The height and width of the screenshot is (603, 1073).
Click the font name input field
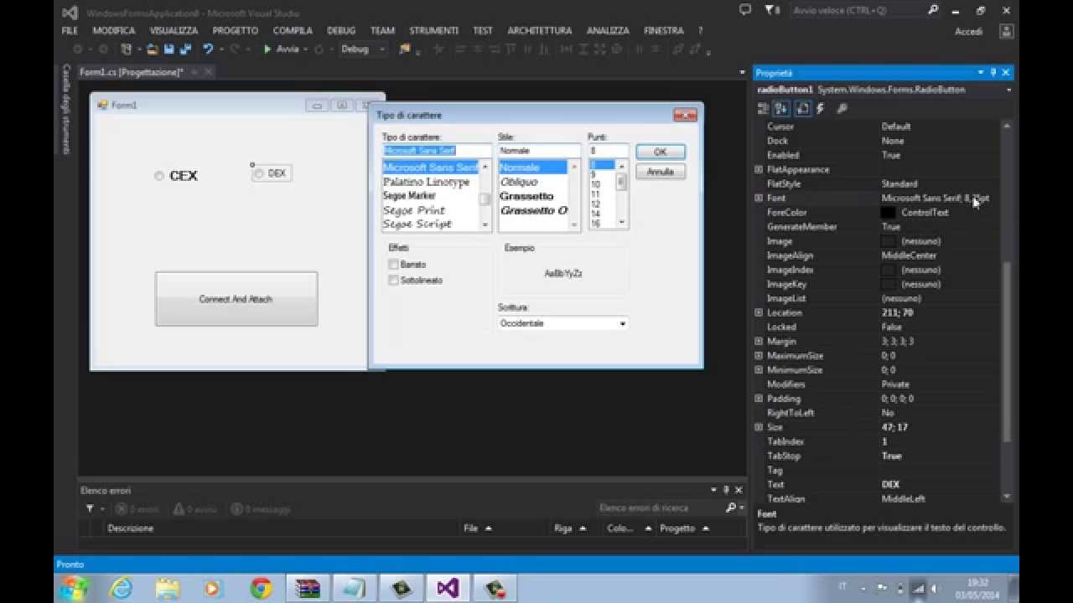[x=437, y=151]
